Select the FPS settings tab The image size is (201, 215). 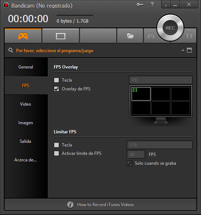point(26,86)
